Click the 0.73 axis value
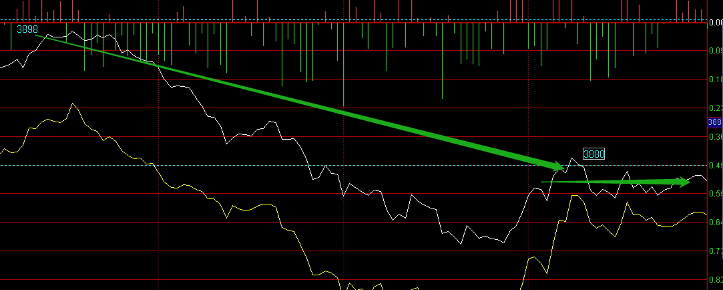Screen dimensions: 723x290 pos(716,251)
